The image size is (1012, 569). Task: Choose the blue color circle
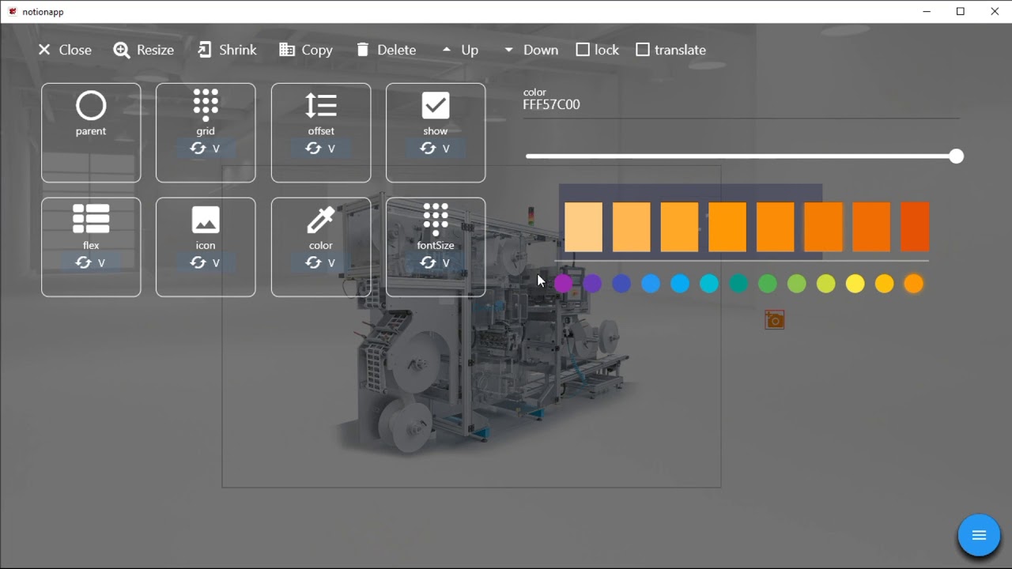[651, 284]
